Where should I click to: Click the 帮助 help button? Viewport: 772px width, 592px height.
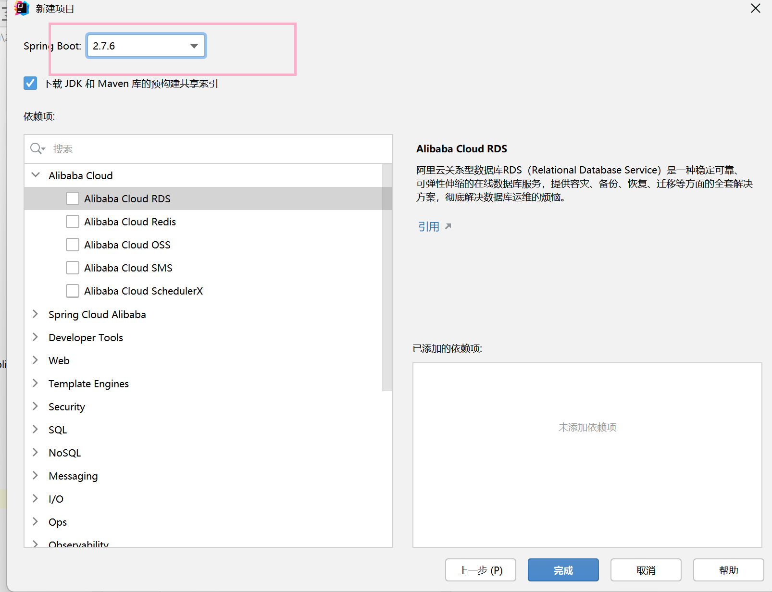click(x=729, y=570)
